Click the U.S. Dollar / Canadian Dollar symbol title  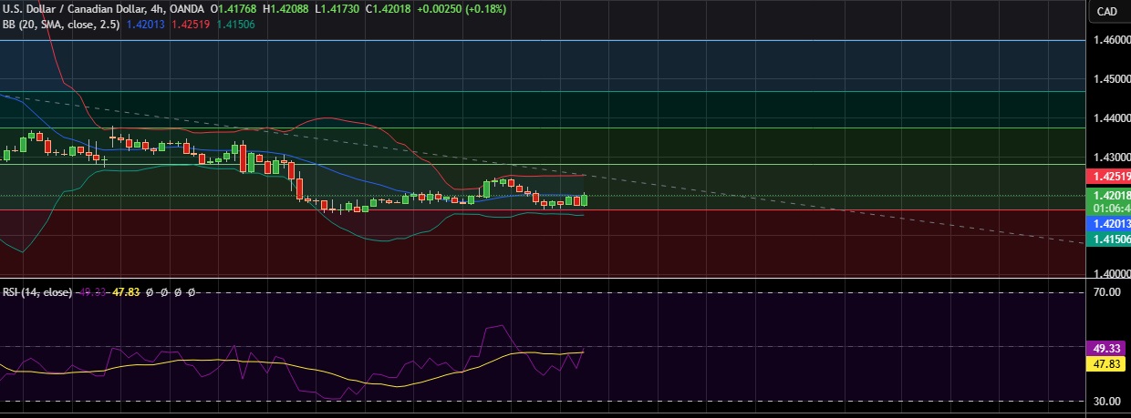pyautogui.click(x=75, y=8)
